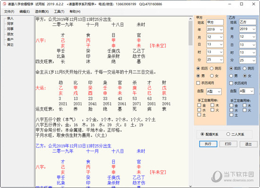This screenshot has width=260, height=188.
Task: Open the menu left of 工具(T)
Action: click(x=42, y=11)
